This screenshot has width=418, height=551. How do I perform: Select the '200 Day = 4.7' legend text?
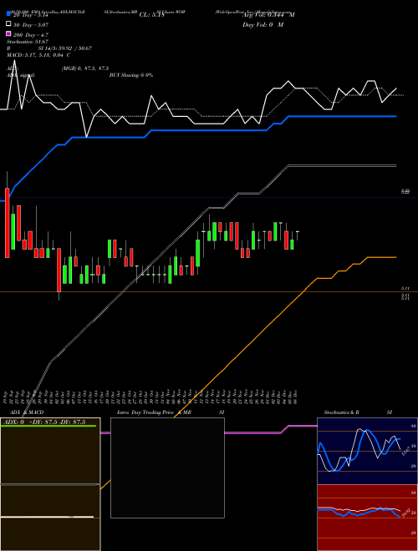point(31,35)
